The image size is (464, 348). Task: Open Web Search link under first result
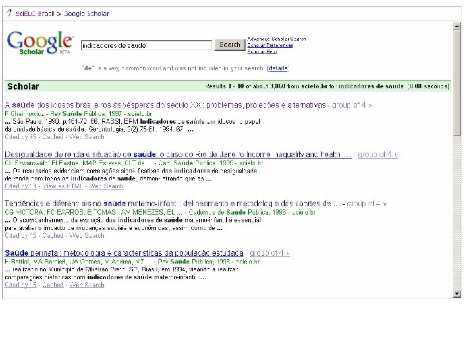87,137
